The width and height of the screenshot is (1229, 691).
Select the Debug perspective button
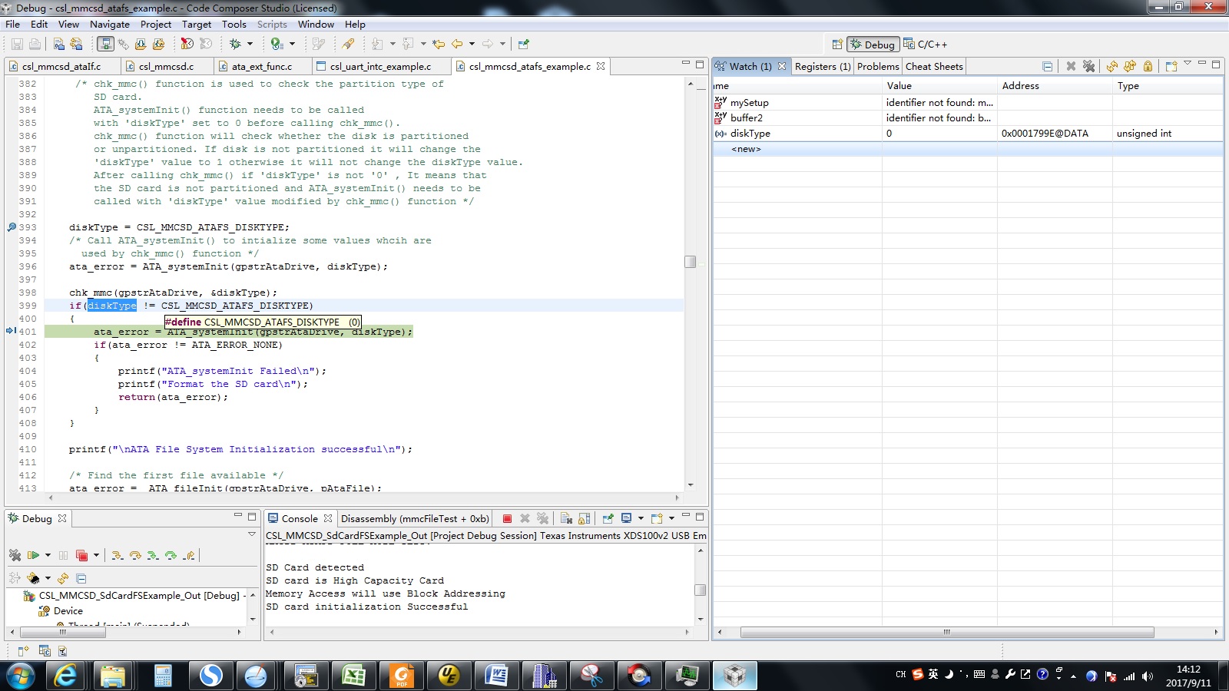pyautogui.click(x=873, y=45)
